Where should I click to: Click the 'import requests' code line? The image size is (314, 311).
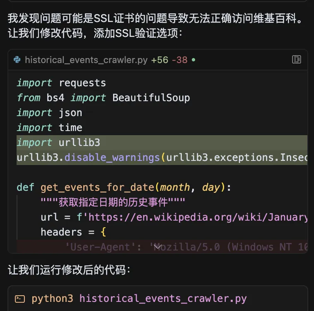[x=61, y=83]
